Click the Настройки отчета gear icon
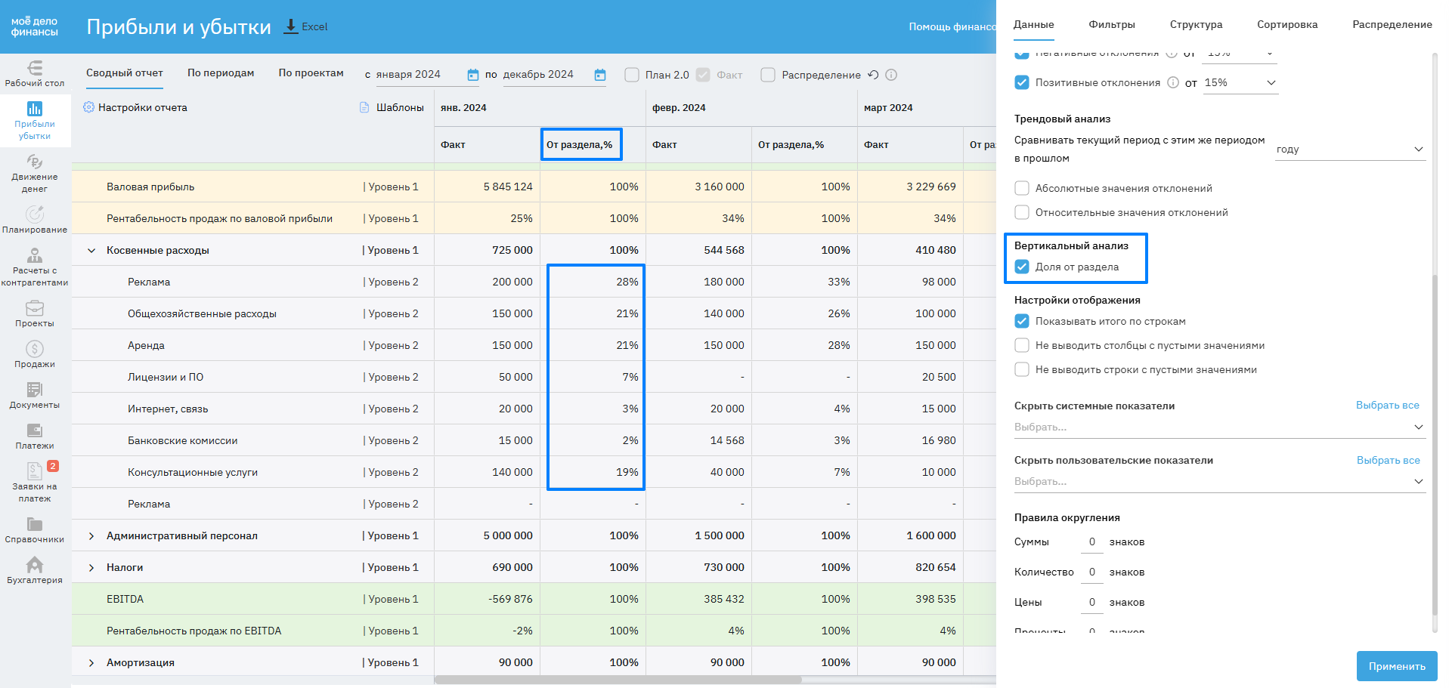 89,107
